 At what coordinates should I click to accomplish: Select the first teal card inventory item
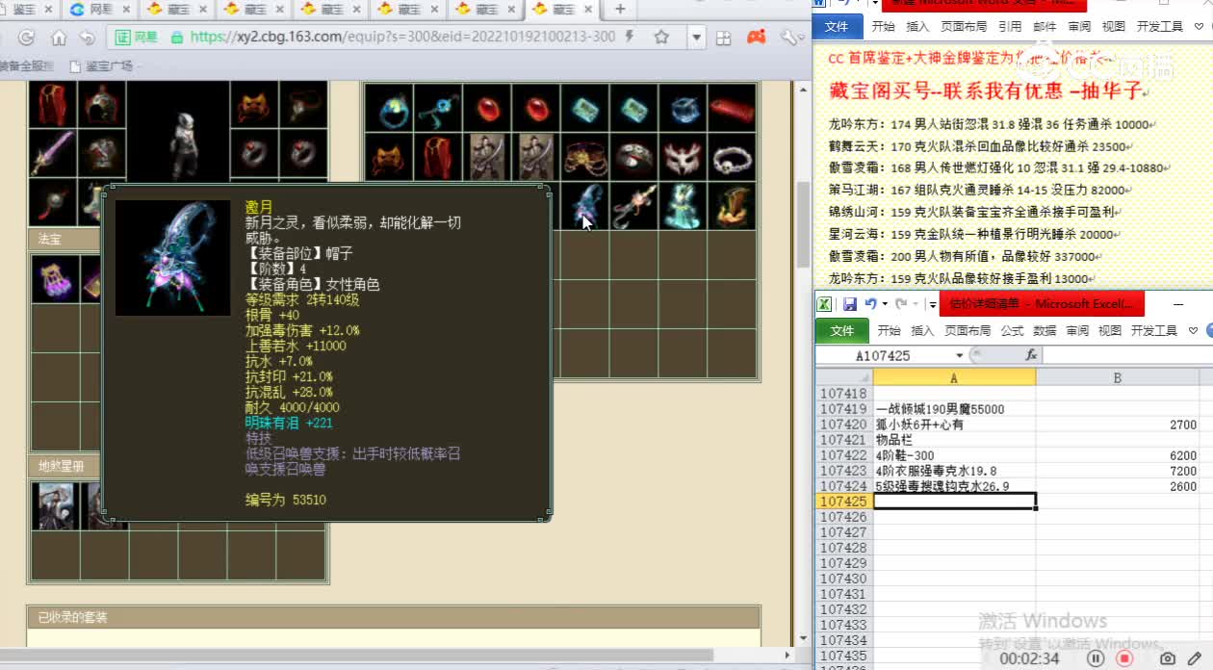(x=585, y=109)
